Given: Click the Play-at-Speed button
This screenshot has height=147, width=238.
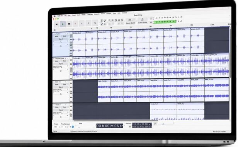Looking at the screenshot, I should (155, 124).
